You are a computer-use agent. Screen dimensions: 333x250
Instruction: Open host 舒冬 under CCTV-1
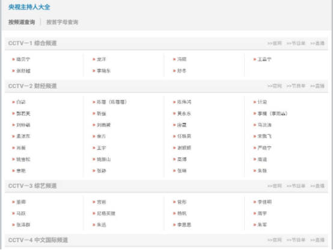coord(182,71)
